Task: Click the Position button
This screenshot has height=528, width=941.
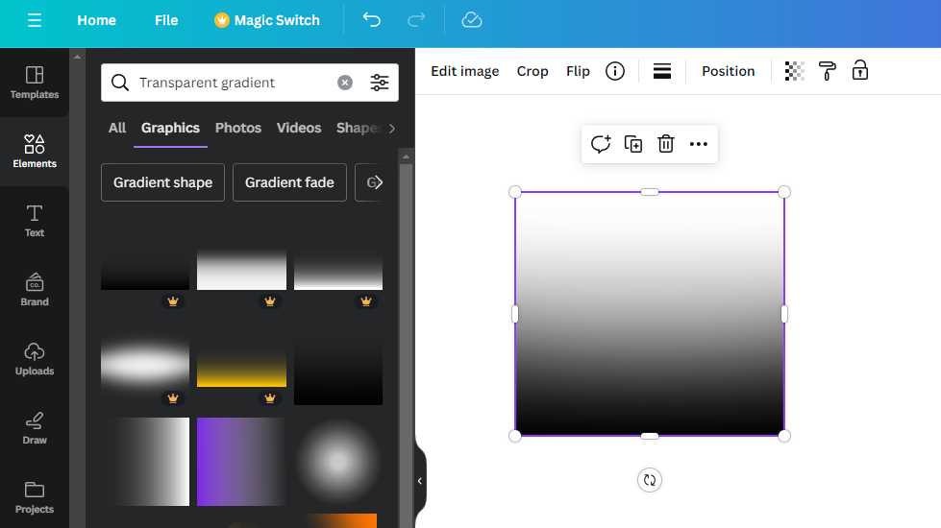Action: click(x=728, y=71)
